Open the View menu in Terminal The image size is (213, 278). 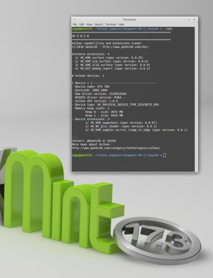click(89, 24)
